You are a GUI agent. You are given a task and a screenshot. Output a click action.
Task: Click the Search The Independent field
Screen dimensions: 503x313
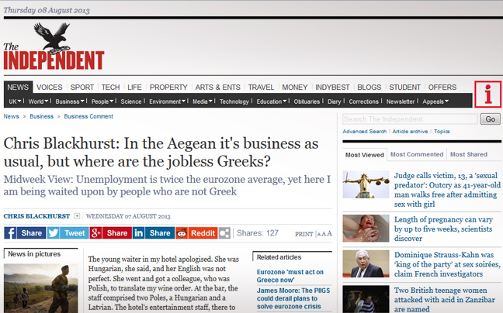tap(410, 119)
